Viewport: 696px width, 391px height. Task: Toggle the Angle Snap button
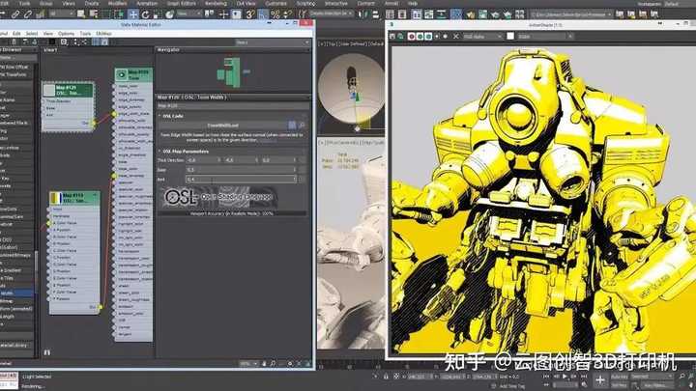(263, 14)
